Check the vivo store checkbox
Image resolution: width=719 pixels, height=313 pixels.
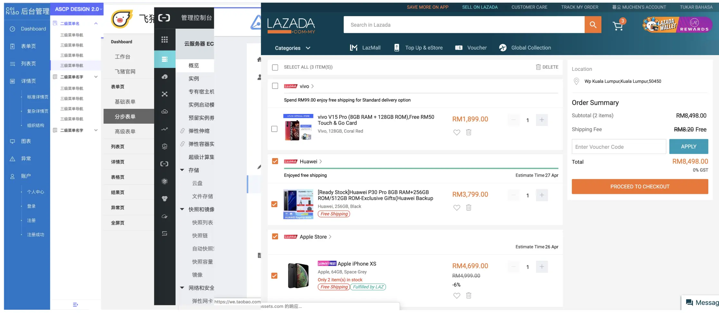click(275, 86)
